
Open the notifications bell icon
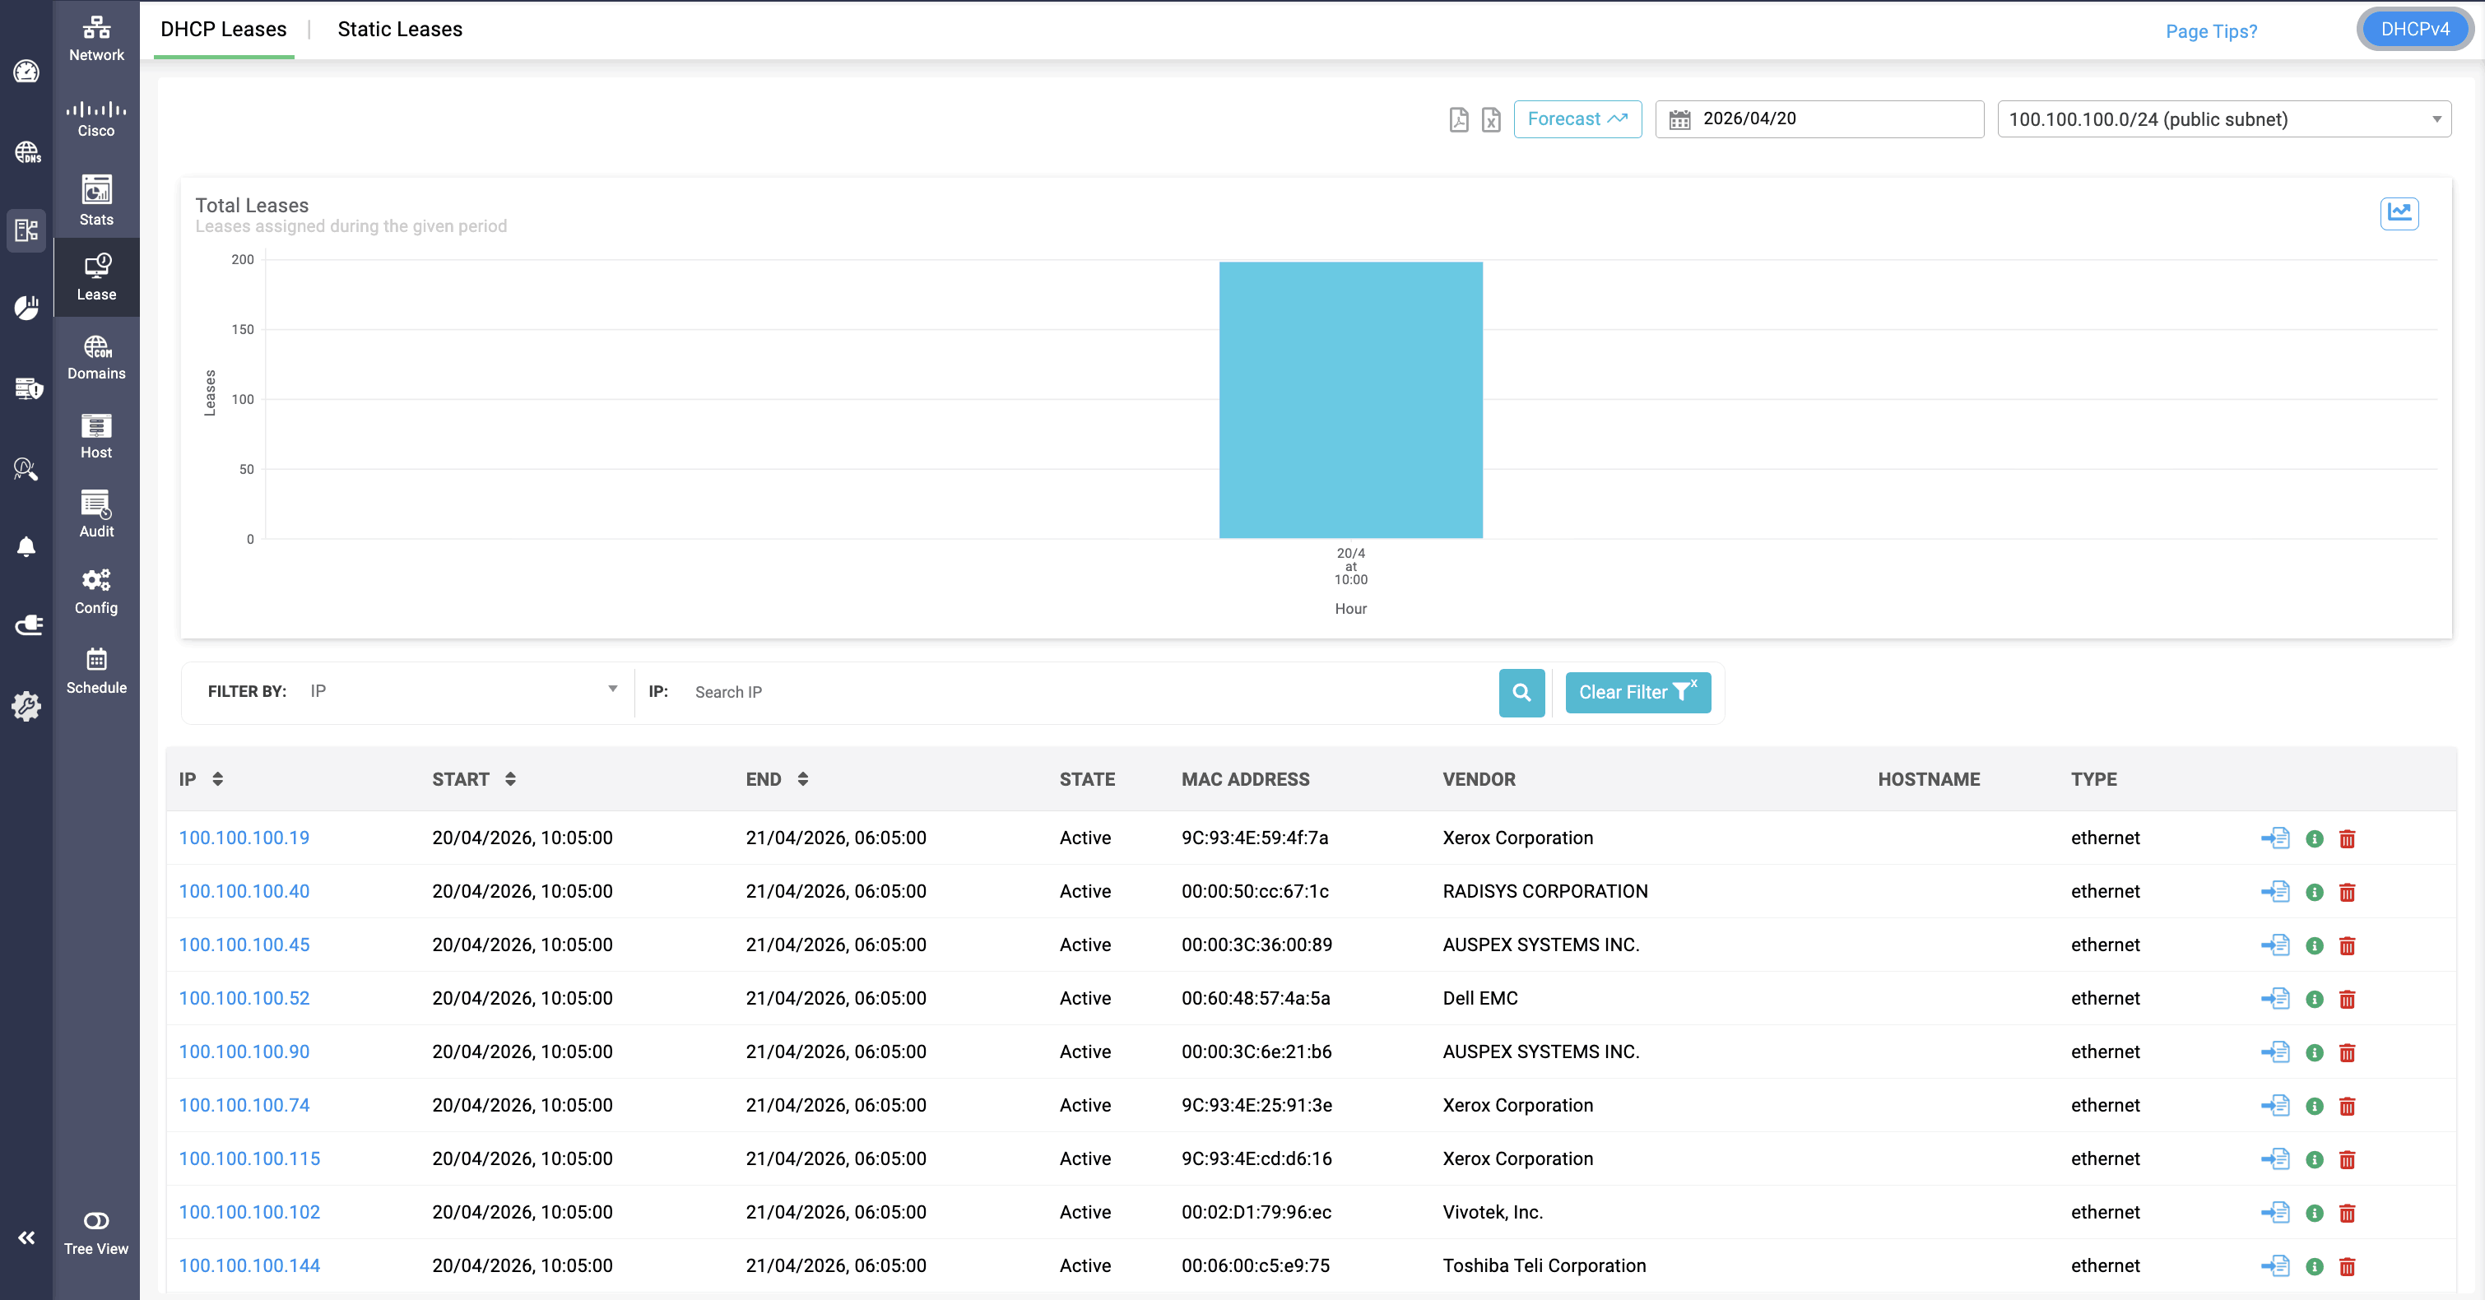pyautogui.click(x=26, y=547)
